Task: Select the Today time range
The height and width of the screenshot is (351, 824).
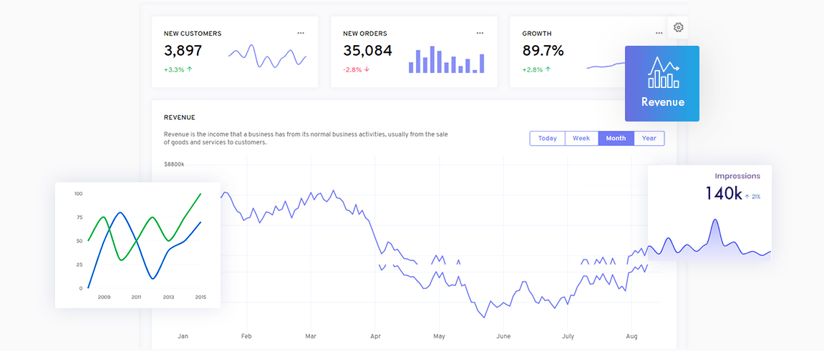Action: (x=548, y=138)
